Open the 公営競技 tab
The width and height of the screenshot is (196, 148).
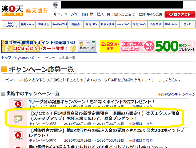[155, 24]
